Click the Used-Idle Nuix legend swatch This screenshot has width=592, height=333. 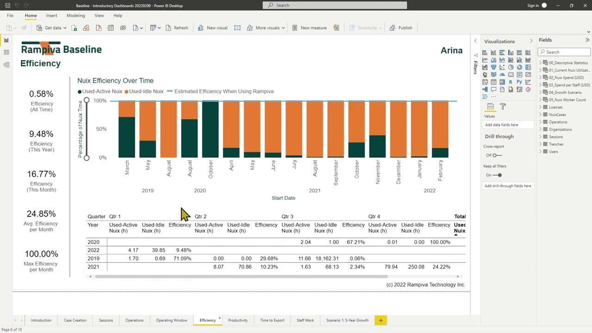pyautogui.click(x=126, y=92)
